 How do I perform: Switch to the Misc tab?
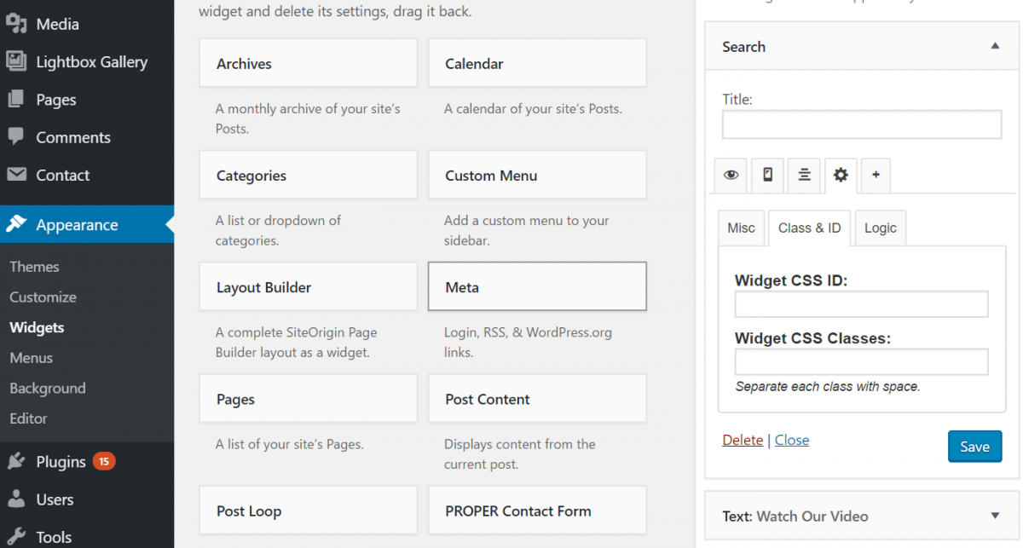coord(741,228)
